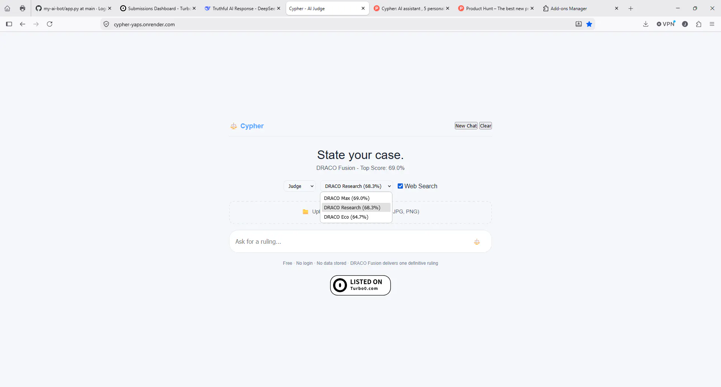Restore down the browser window
The width and height of the screenshot is (721, 387).
point(695,8)
